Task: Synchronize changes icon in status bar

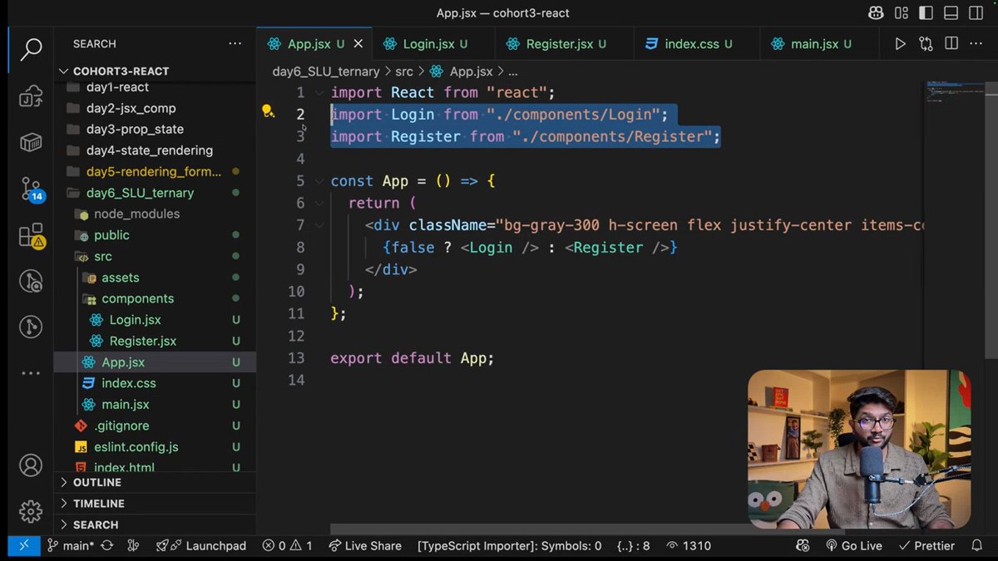Action: click(106, 546)
